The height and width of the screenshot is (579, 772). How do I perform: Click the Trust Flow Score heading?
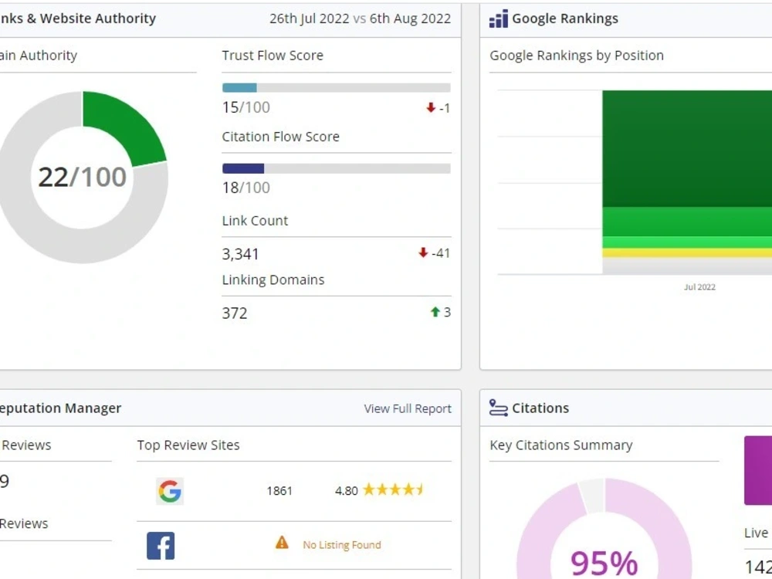point(273,55)
